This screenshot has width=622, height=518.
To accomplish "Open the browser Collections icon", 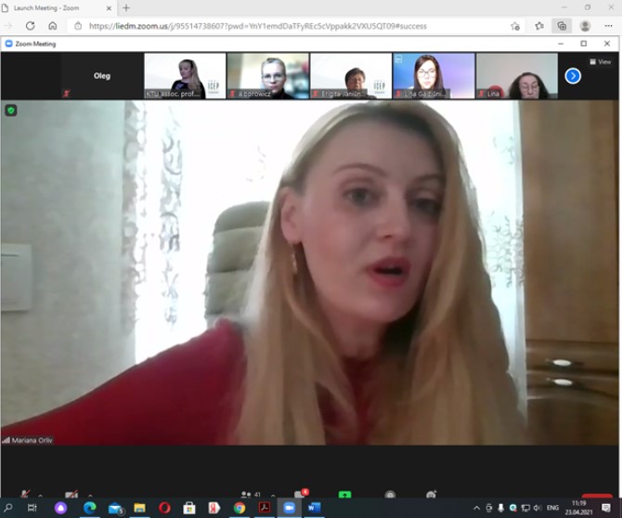I will pos(561,26).
